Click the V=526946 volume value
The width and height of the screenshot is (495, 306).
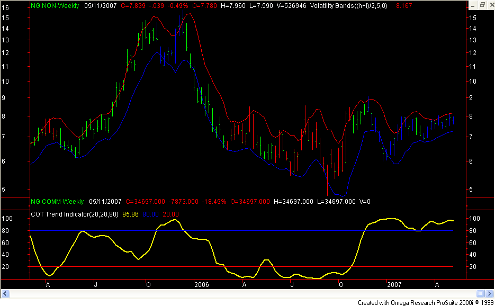pos(291,6)
